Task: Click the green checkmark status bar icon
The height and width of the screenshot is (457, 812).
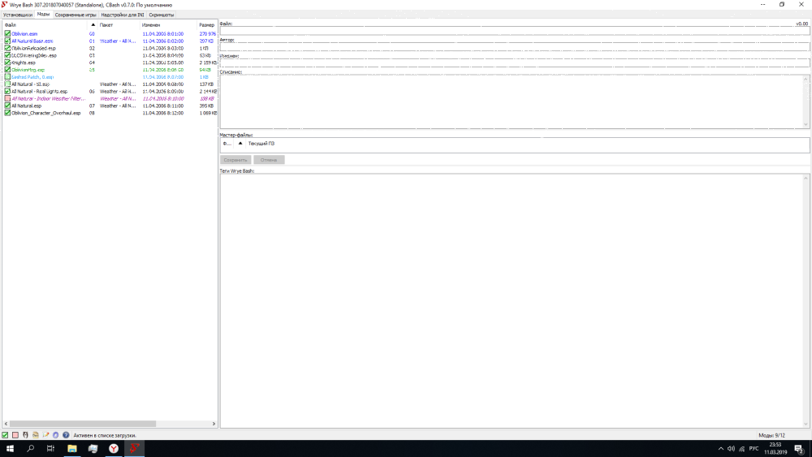Action: pos(5,435)
